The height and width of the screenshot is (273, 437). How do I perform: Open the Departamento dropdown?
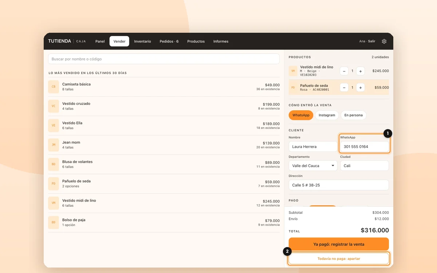coord(313,166)
